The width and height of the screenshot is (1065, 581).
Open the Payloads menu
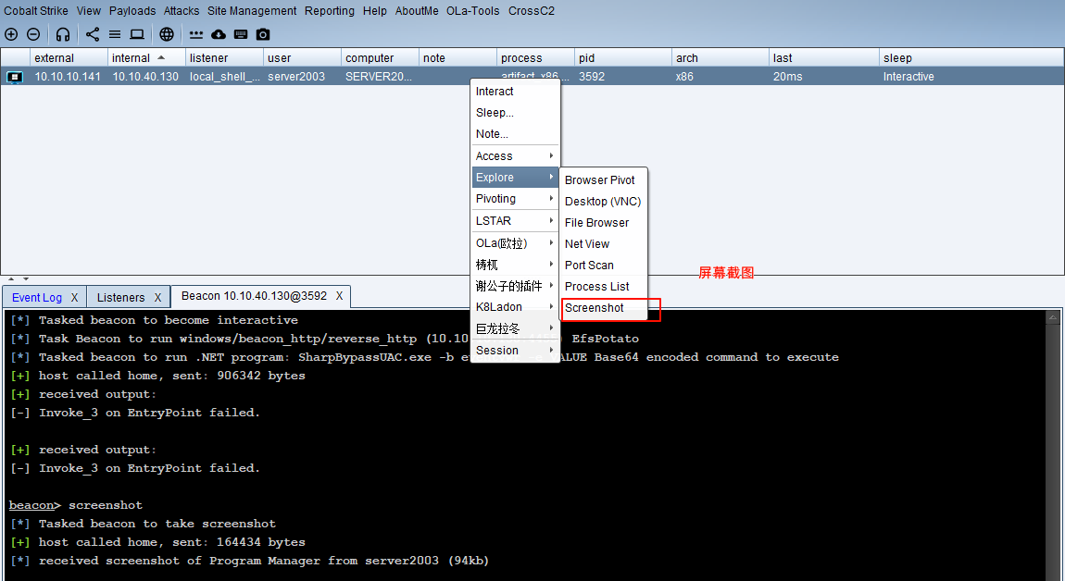(132, 11)
